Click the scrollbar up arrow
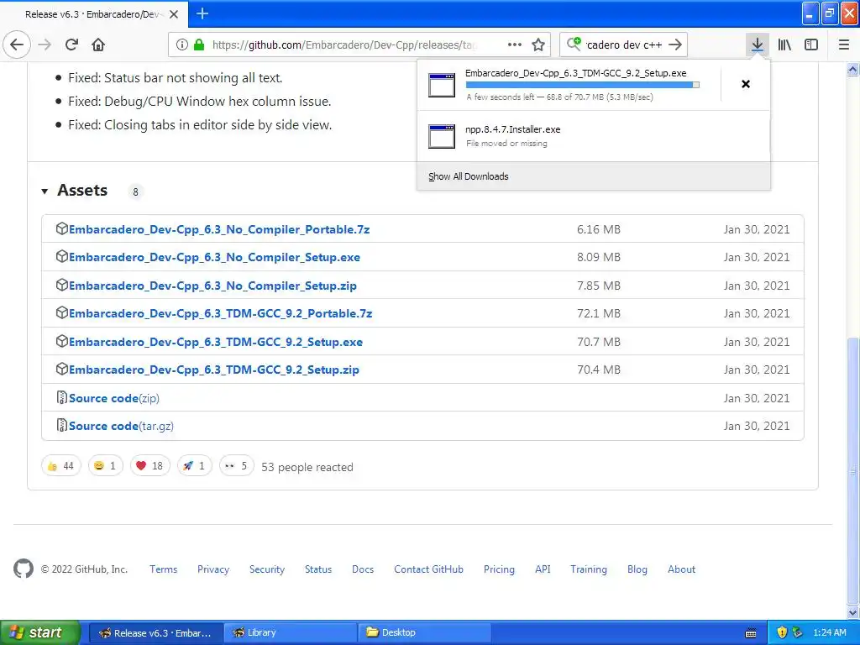Viewport: 860px width, 645px height. tap(852, 69)
